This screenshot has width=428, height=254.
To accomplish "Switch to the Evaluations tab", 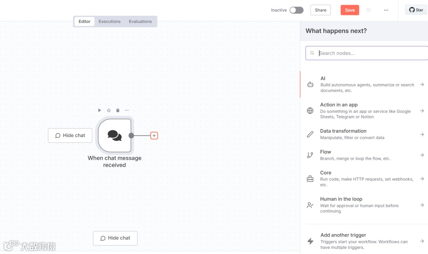I will 140,21.
